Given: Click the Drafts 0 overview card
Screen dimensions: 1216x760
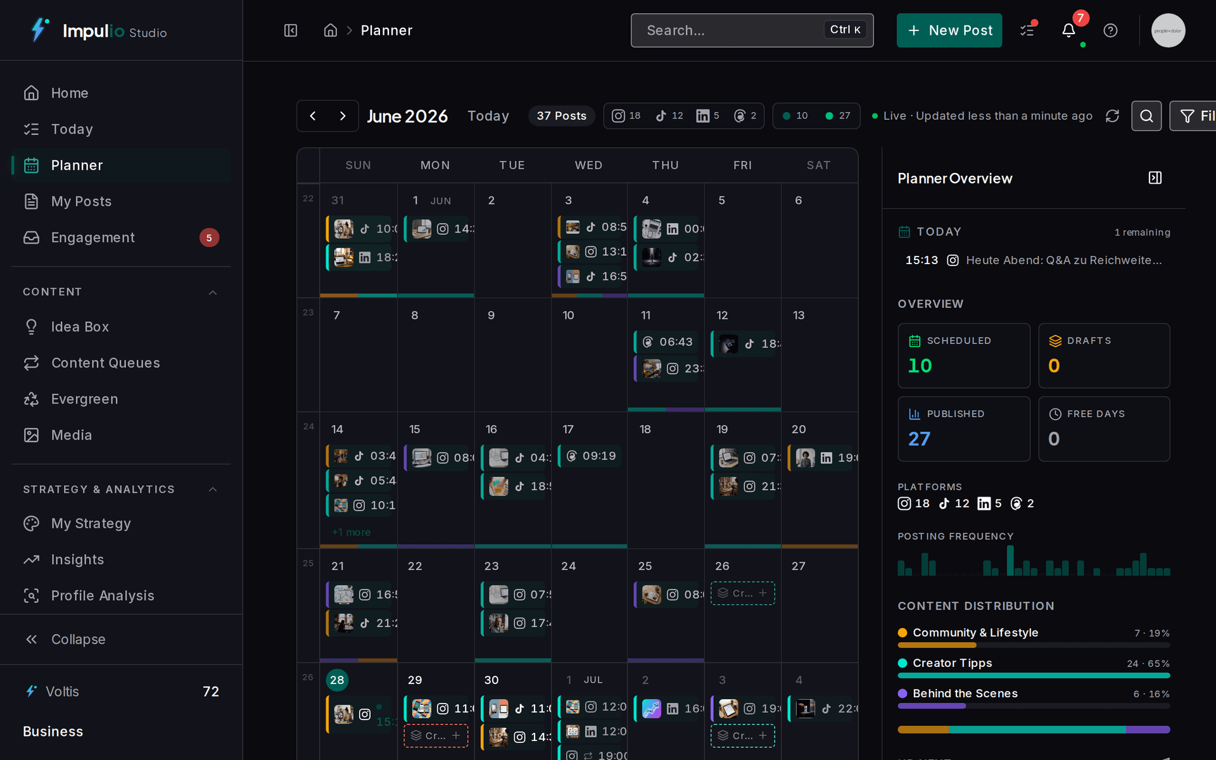Looking at the screenshot, I should pyautogui.click(x=1104, y=356).
